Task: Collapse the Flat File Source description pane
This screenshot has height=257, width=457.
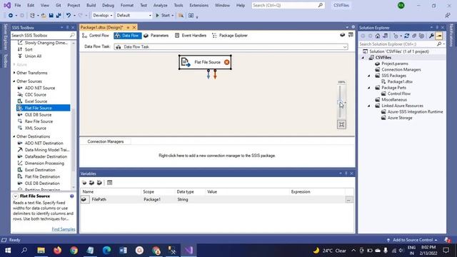Action: click(16, 196)
